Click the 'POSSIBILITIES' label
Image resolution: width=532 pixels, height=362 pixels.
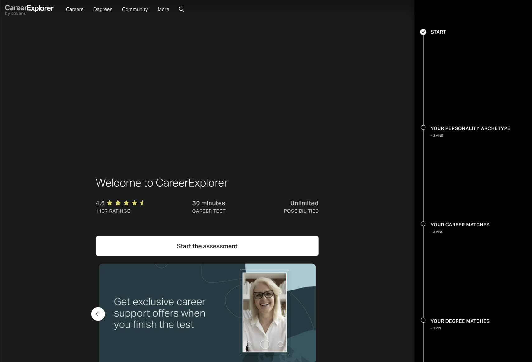coord(301,211)
